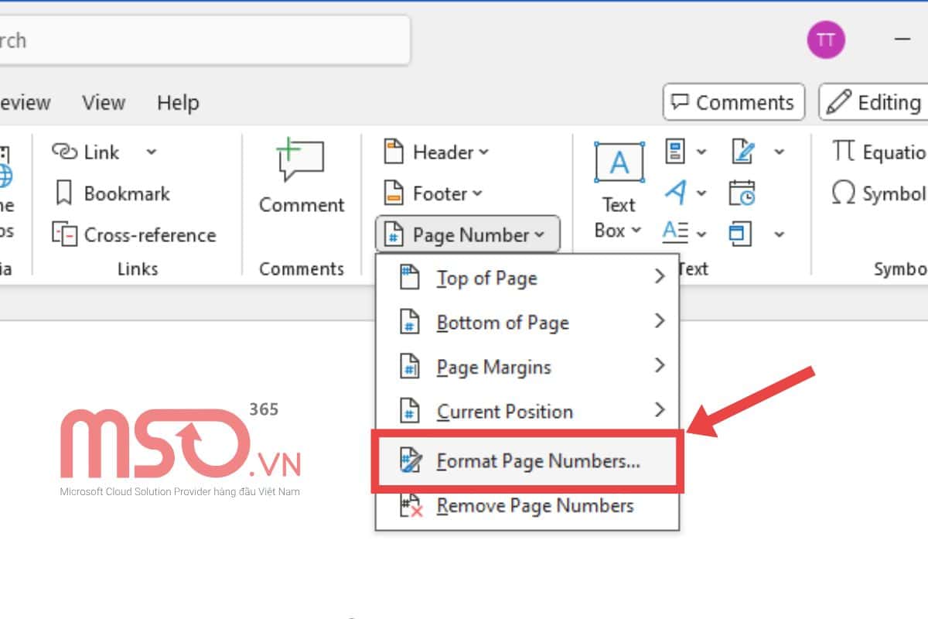Insert an Equation
928x619 pixels.
coord(879,152)
